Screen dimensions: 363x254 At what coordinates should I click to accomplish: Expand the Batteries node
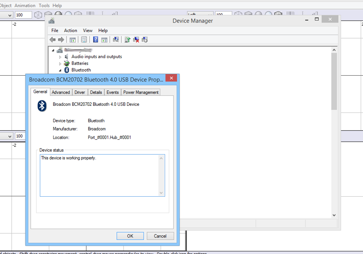tap(60, 64)
